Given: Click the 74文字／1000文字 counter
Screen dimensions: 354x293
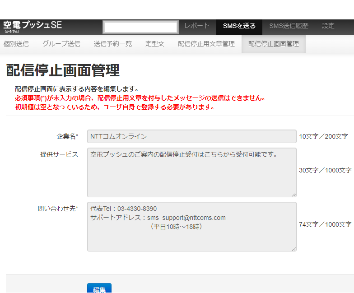Looking at the screenshot, I should click(x=325, y=224).
